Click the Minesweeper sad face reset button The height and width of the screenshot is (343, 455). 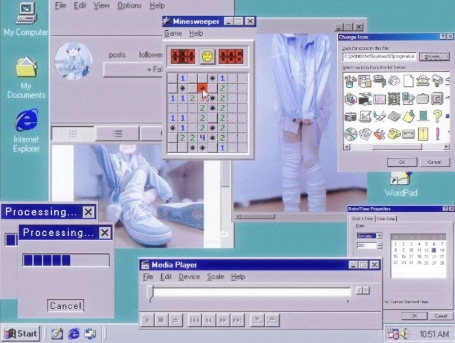click(x=208, y=56)
